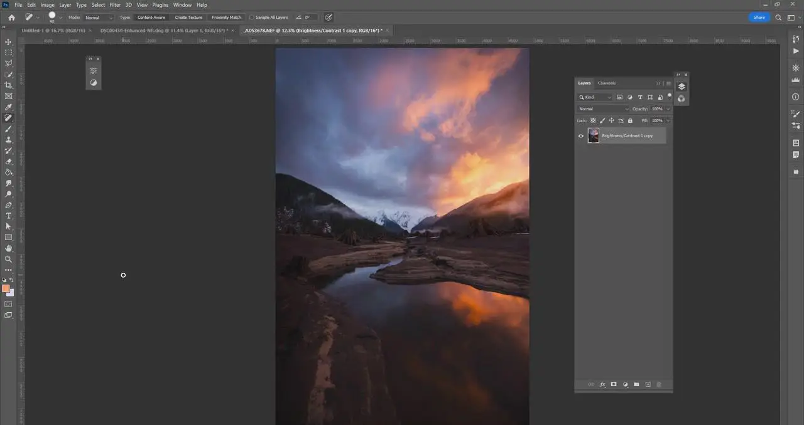Toggle shape layer filter in Layers panel

tap(650, 97)
